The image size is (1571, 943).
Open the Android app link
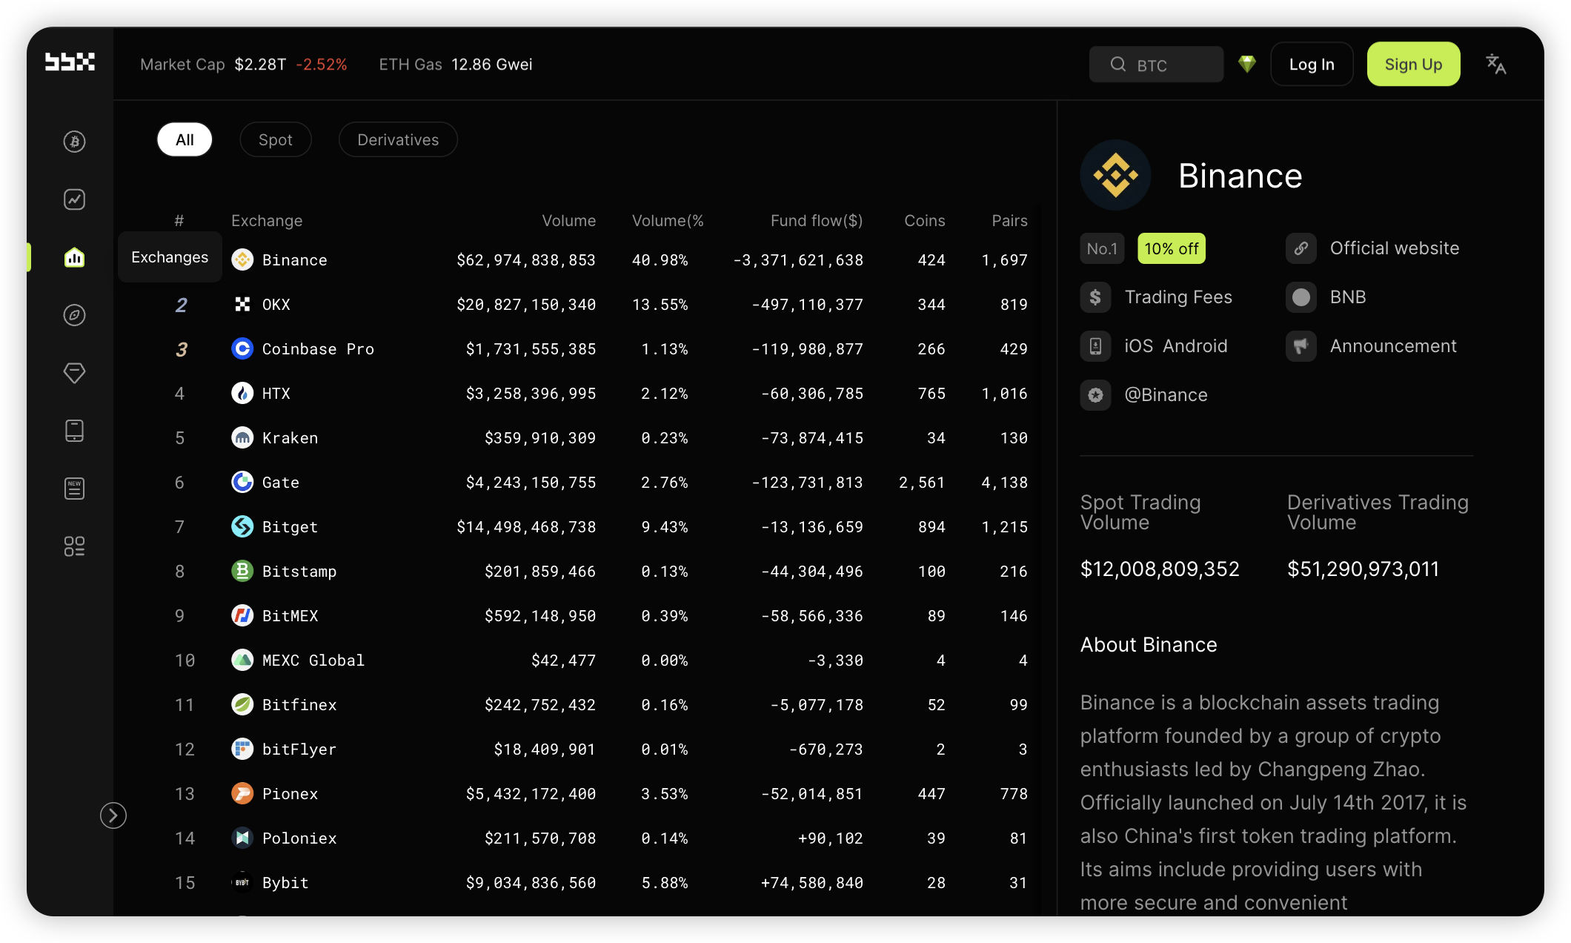pos(1195,346)
